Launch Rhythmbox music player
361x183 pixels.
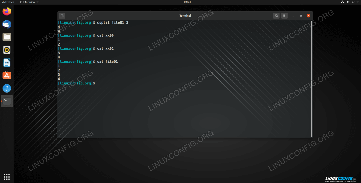7,50
